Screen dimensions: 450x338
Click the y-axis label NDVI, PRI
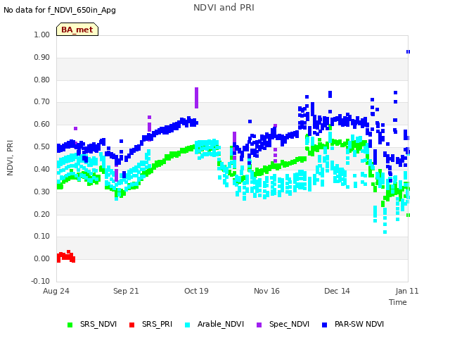click(10, 158)
